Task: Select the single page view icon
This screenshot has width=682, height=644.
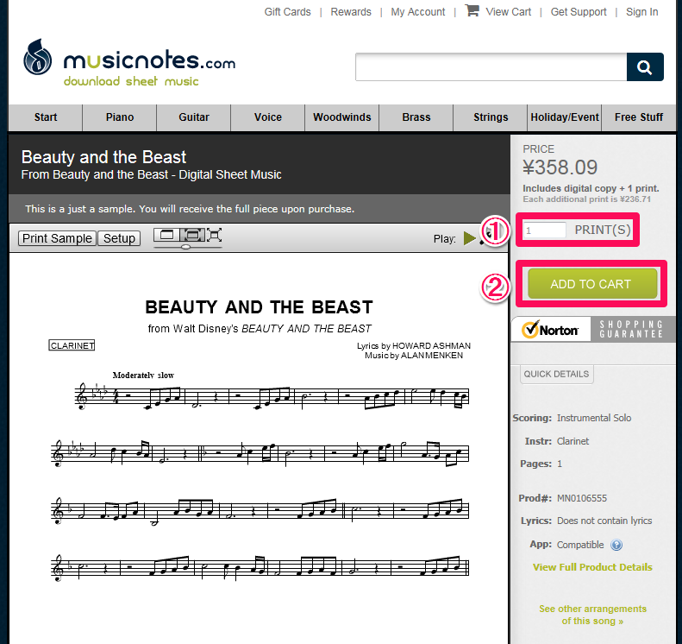Action: pyautogui.click(x=166, y=235)
